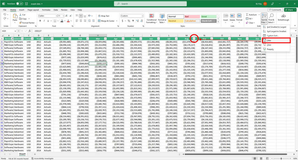Screen dimensions: 298x160
Task: Toggle the AutoSave switch
Action: pyautogui.click(x=19, y=4)
